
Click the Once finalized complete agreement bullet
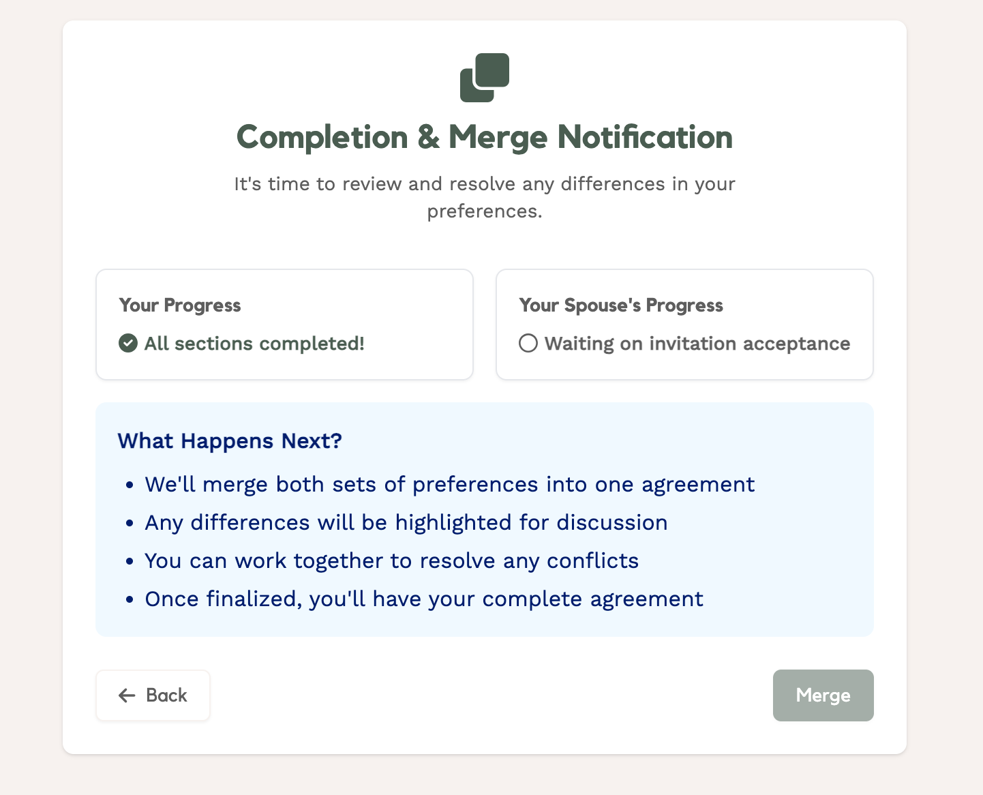coord(424,599)
